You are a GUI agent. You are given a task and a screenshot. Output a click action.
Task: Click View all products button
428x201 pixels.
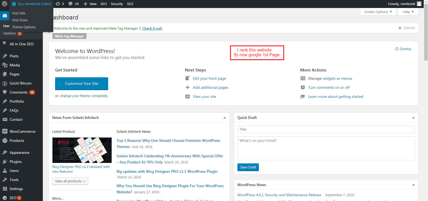pos(70,181)
